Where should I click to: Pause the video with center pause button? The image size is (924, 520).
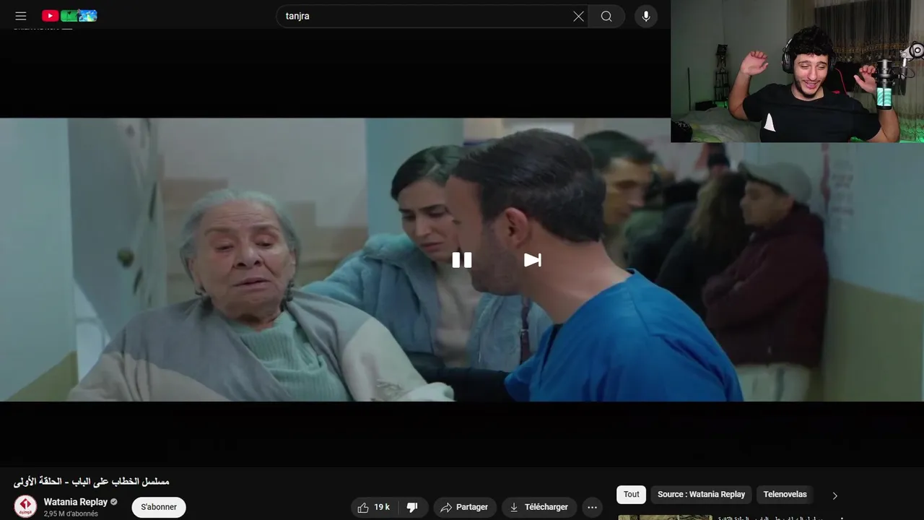462,260
